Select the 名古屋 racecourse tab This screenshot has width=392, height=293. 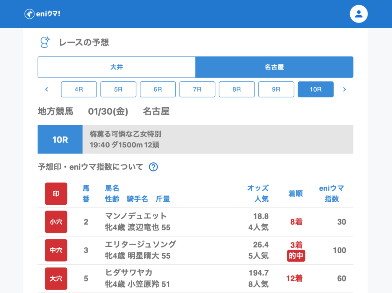(274, 67)
